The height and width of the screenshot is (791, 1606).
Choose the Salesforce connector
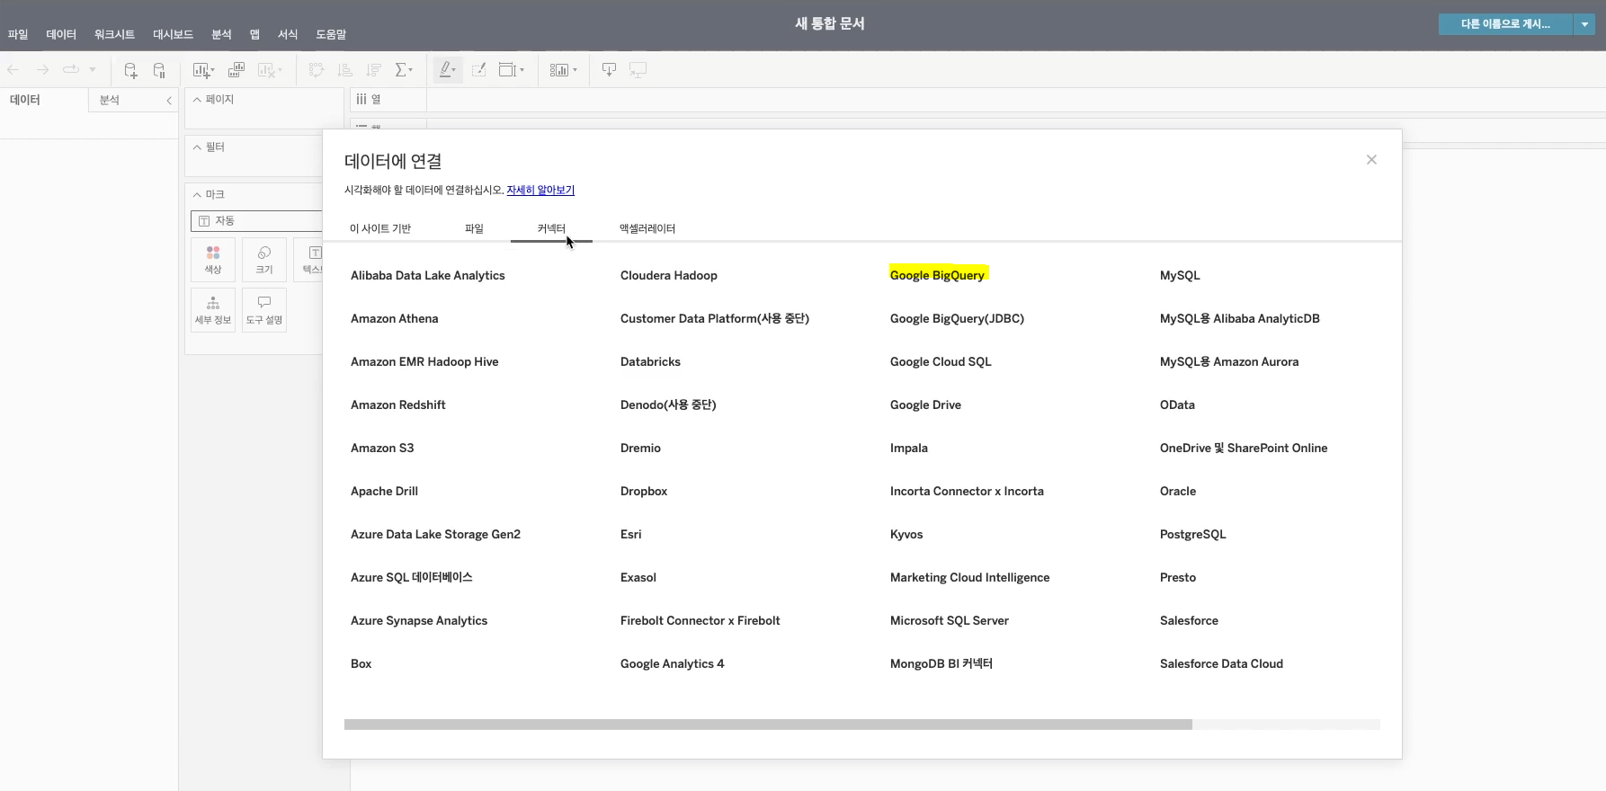pyautogui.click(x=1189, y=621)
